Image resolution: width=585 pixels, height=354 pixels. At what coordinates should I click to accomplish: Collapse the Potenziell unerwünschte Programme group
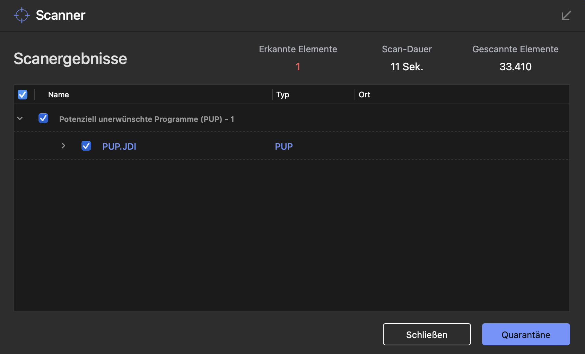[20, 118]
